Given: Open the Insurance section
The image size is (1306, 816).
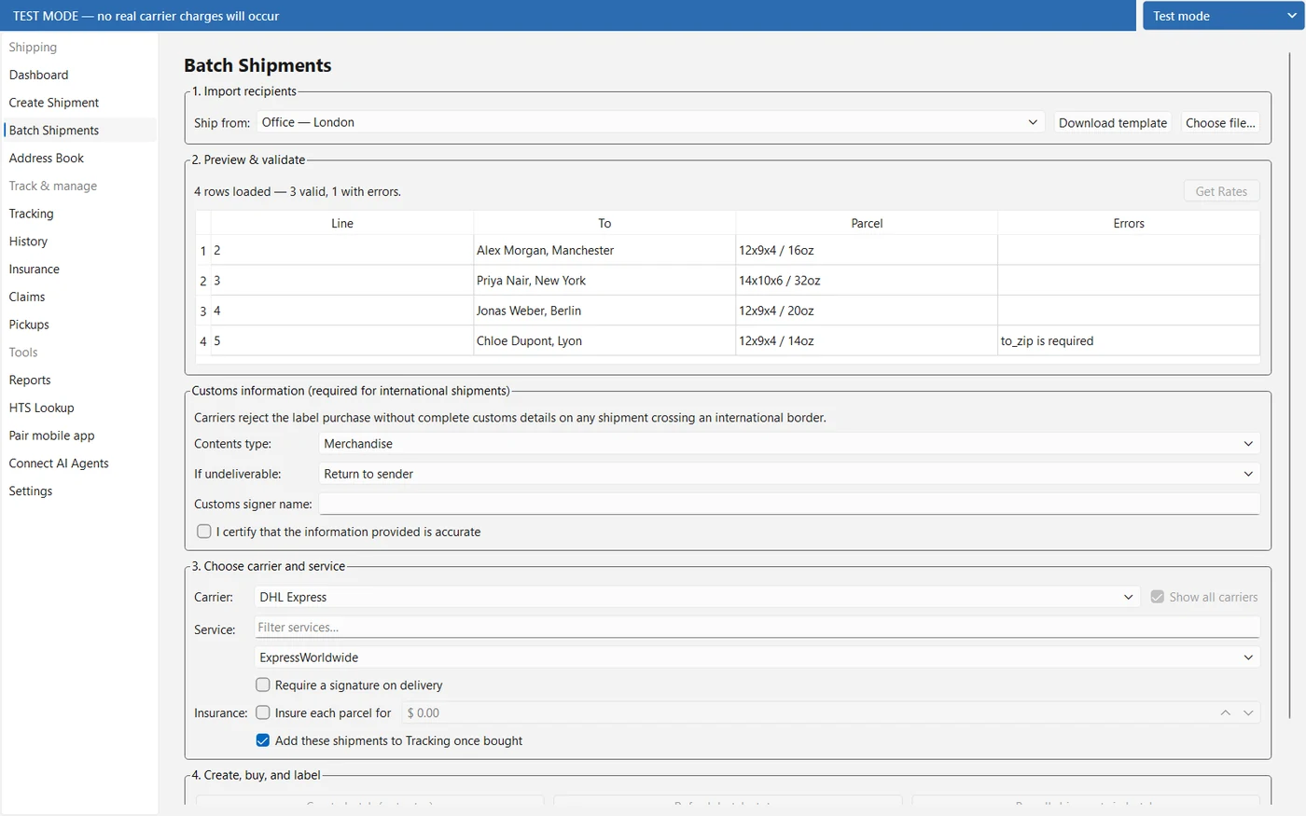Looking at the screenshot, I should [79, 270].
